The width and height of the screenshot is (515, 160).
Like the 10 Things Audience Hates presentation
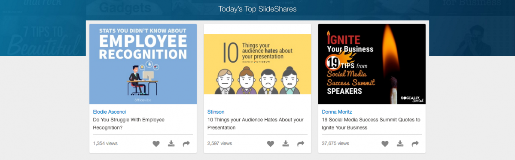[x=270, y=144]
